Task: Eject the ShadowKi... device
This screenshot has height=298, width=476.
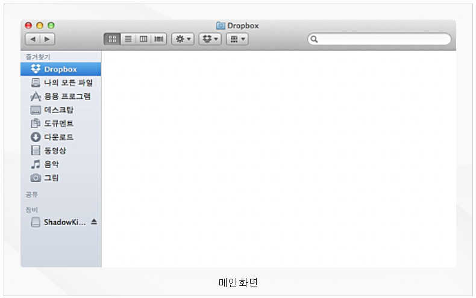Action: pyautogui.click(x=94, y=222)
